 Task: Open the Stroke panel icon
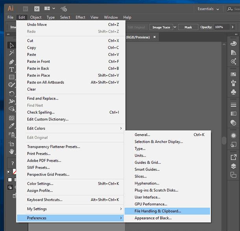[x=233, y=105]
